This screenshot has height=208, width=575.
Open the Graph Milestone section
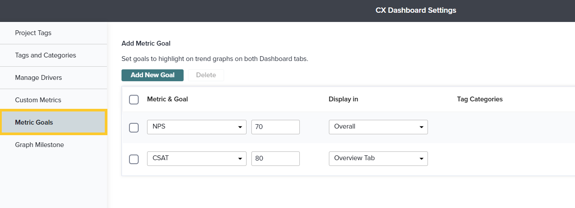(x=39, y=145)
